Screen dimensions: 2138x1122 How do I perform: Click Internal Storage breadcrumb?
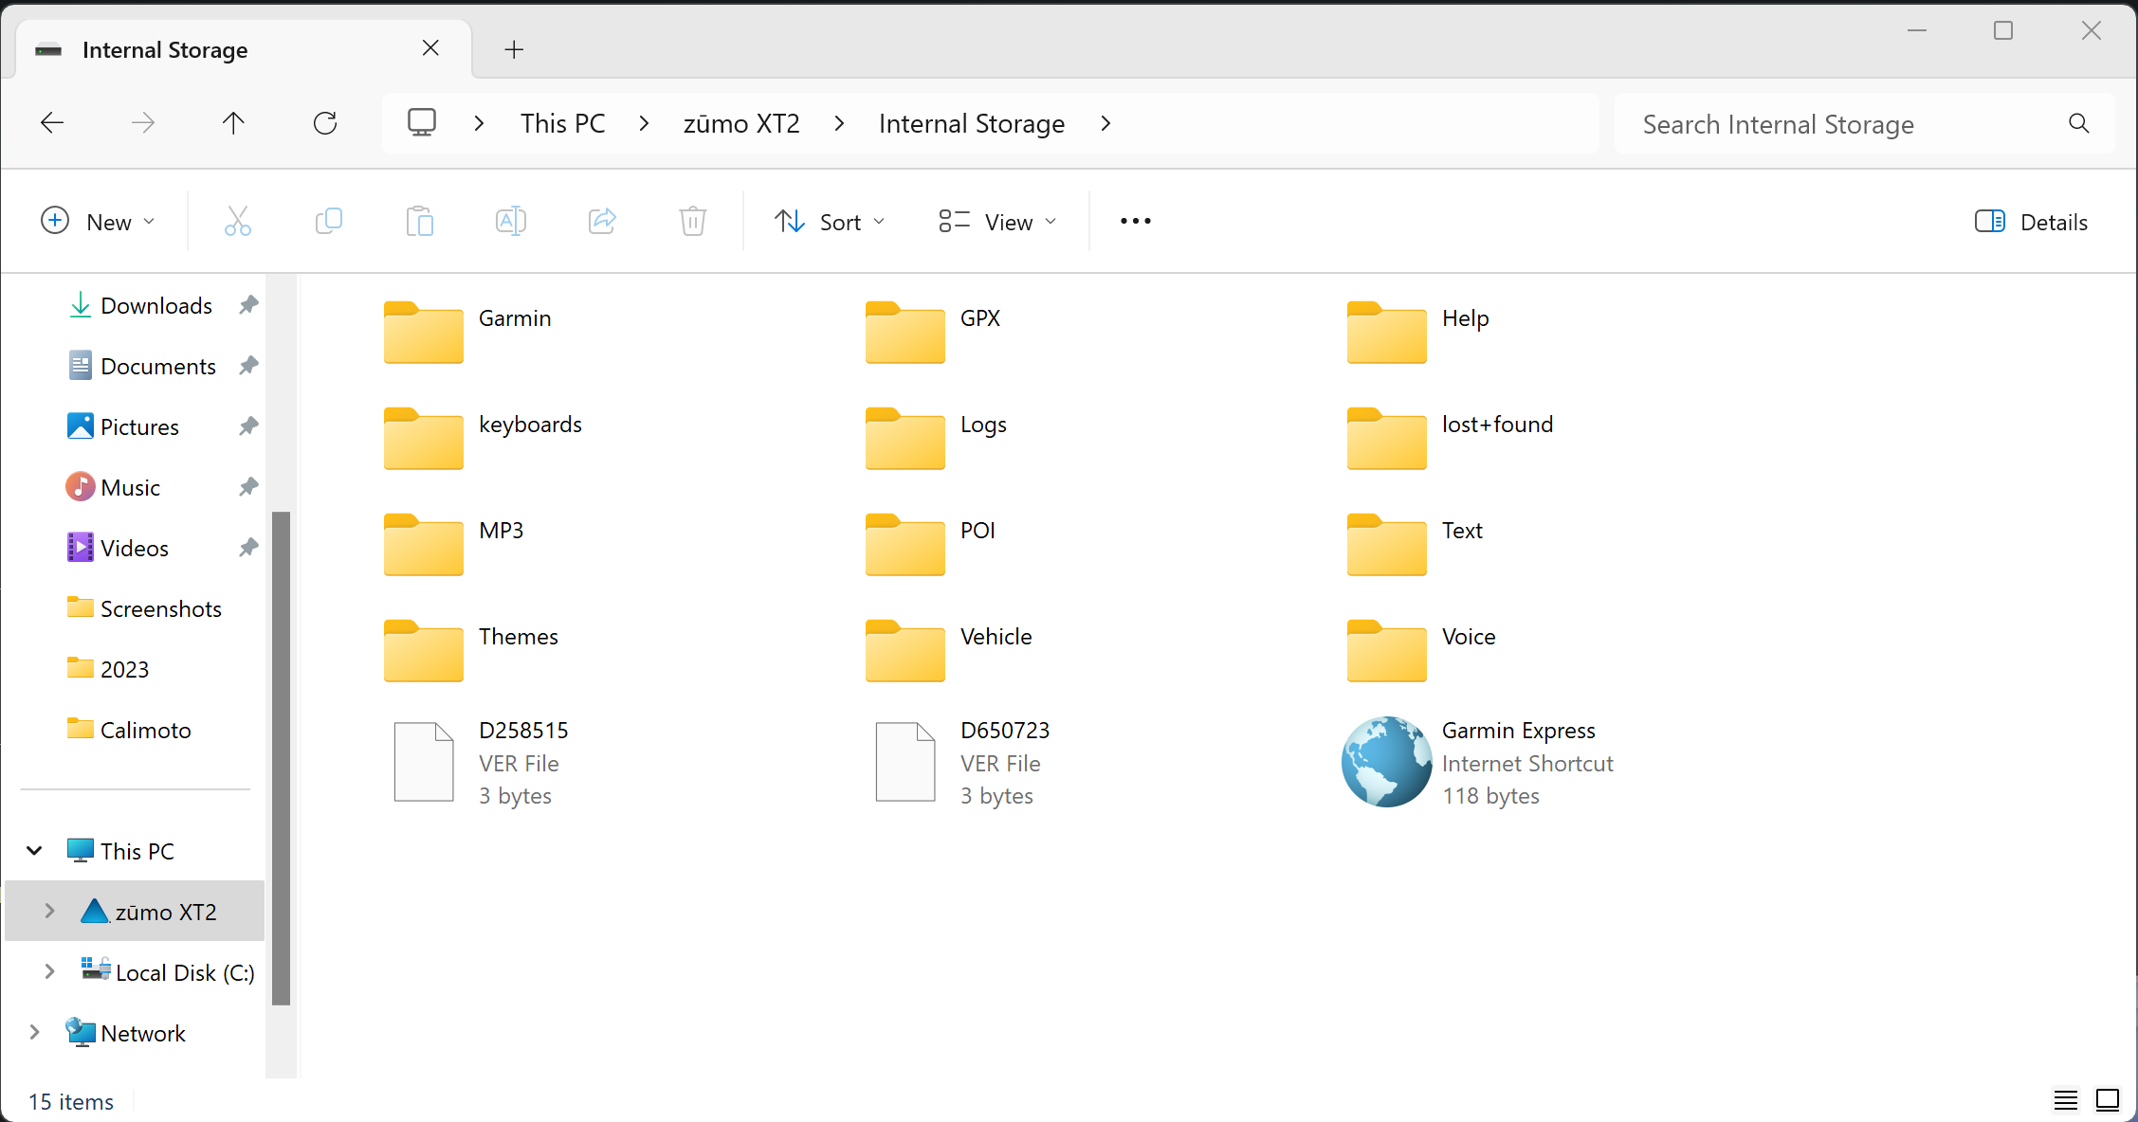(972, 123)
